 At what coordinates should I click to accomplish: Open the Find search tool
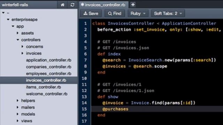click(115, 14)
